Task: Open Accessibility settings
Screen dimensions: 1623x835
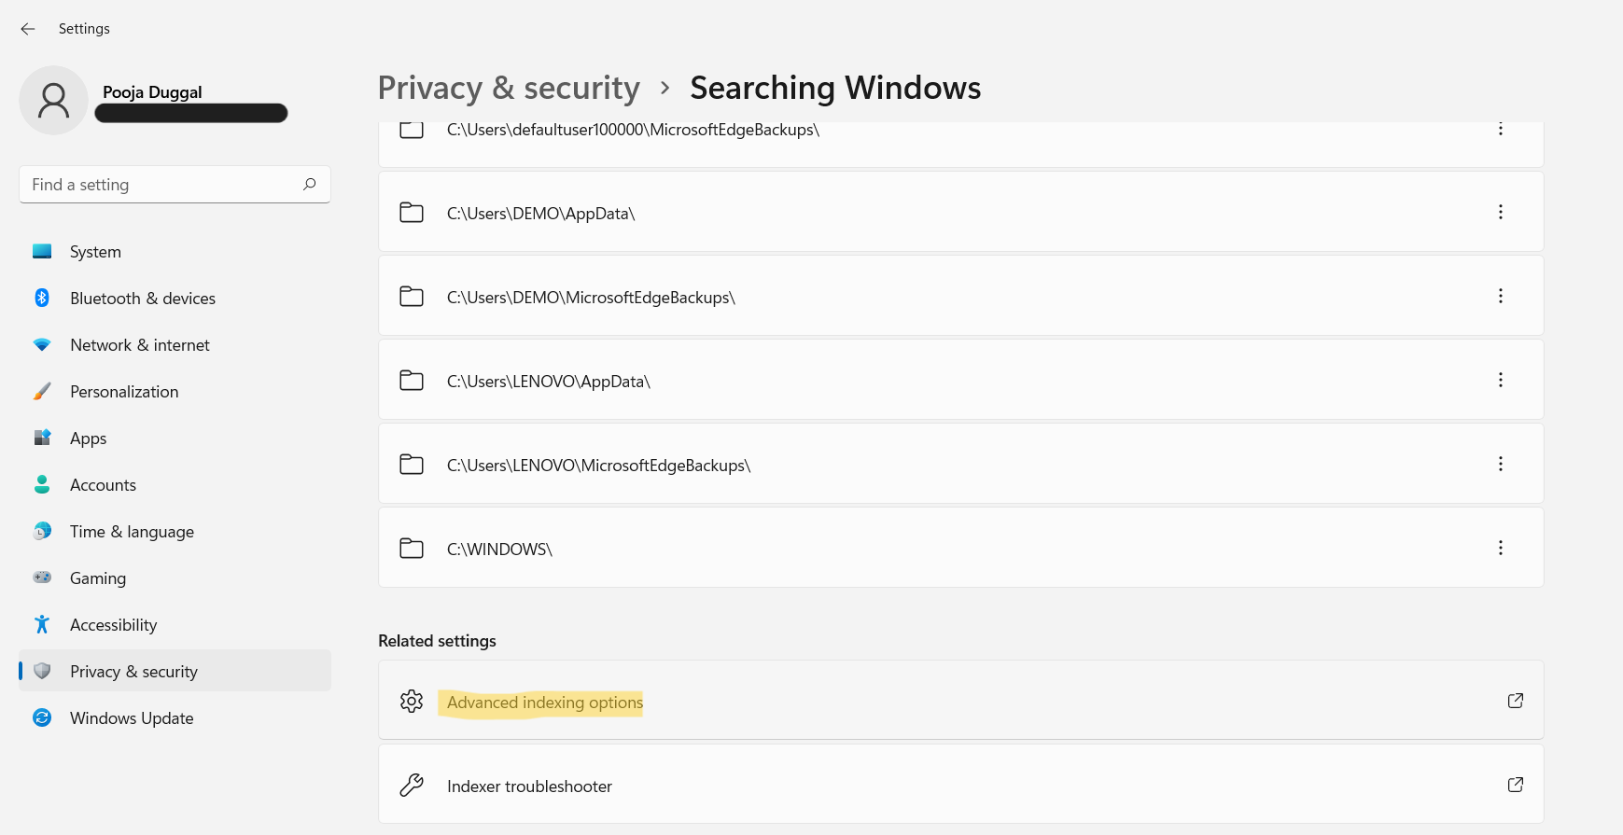Action: pyautogui.click(x=113, y=625)
